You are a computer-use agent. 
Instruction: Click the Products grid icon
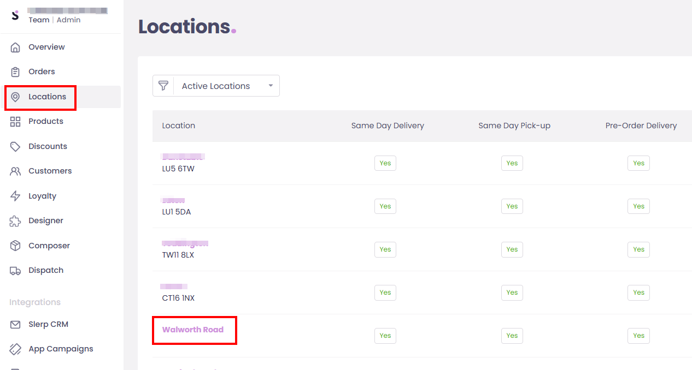(15, 122)
